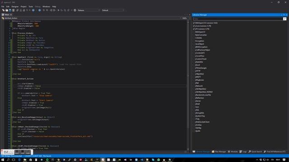The image size is (289, 162).
Task: Click the 100% zoom indicator in editor
Action: point(184,18)
